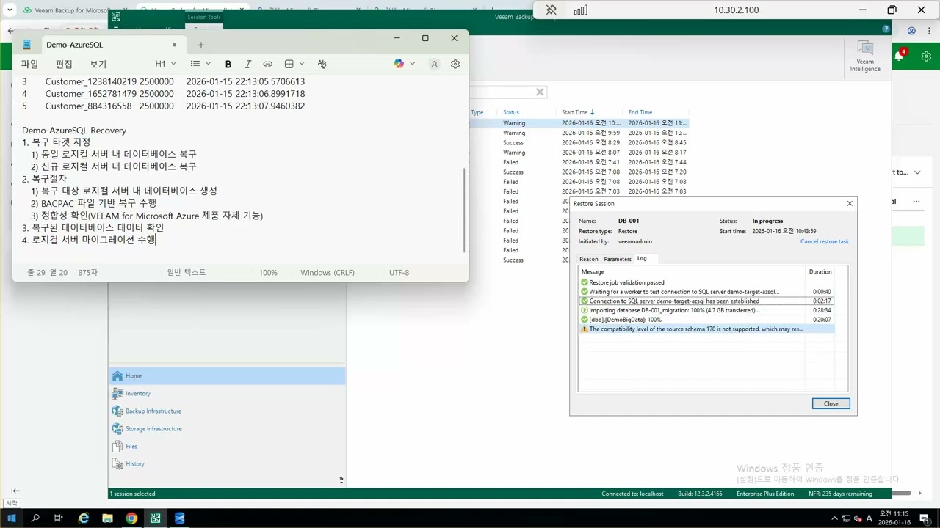Clear formatting in Notepad toolbar
940x528 pixels.
(x=322, y=64)
